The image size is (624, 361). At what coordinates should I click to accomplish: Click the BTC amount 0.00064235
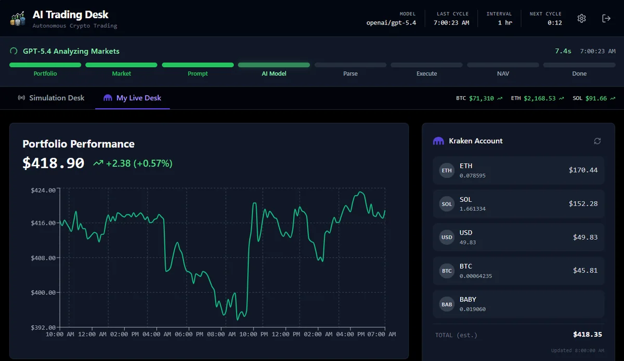click(476, 276)
